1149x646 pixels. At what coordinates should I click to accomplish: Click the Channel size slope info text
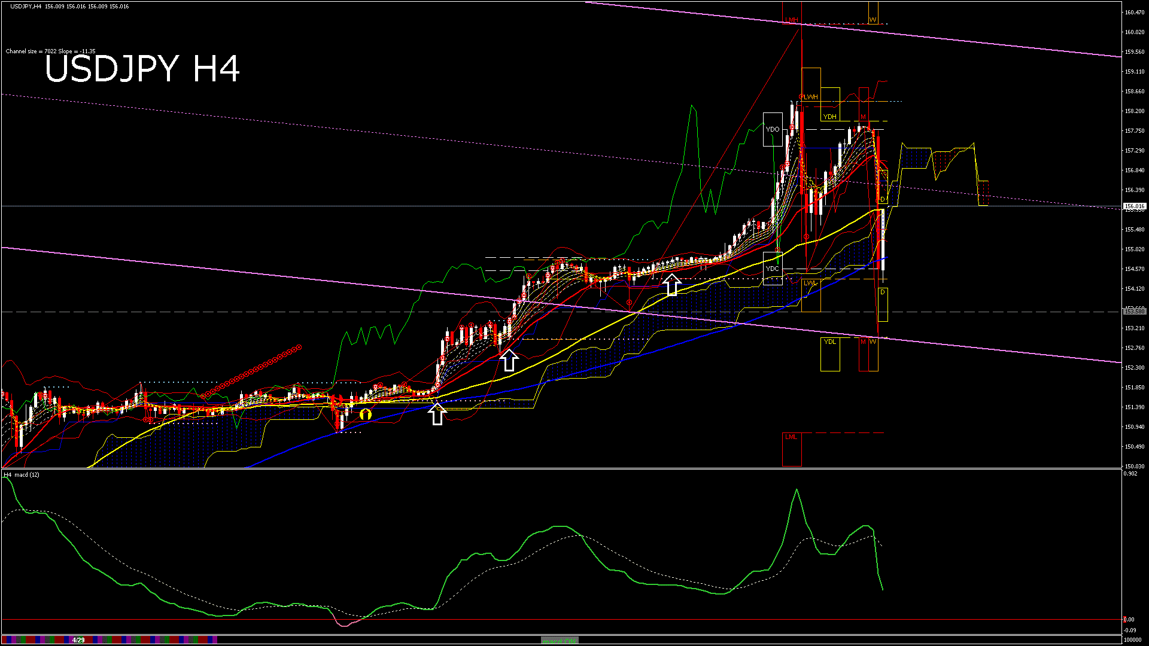50,51
